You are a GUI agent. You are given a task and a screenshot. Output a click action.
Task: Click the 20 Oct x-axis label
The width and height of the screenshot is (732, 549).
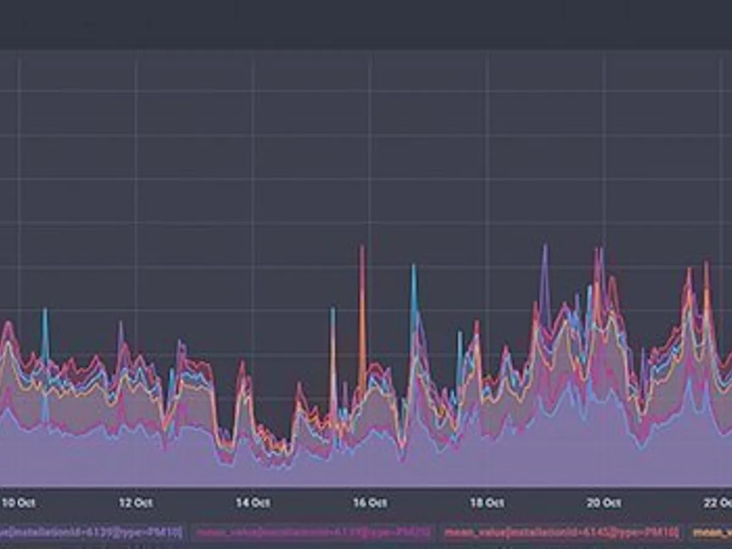tap(604, 503)
